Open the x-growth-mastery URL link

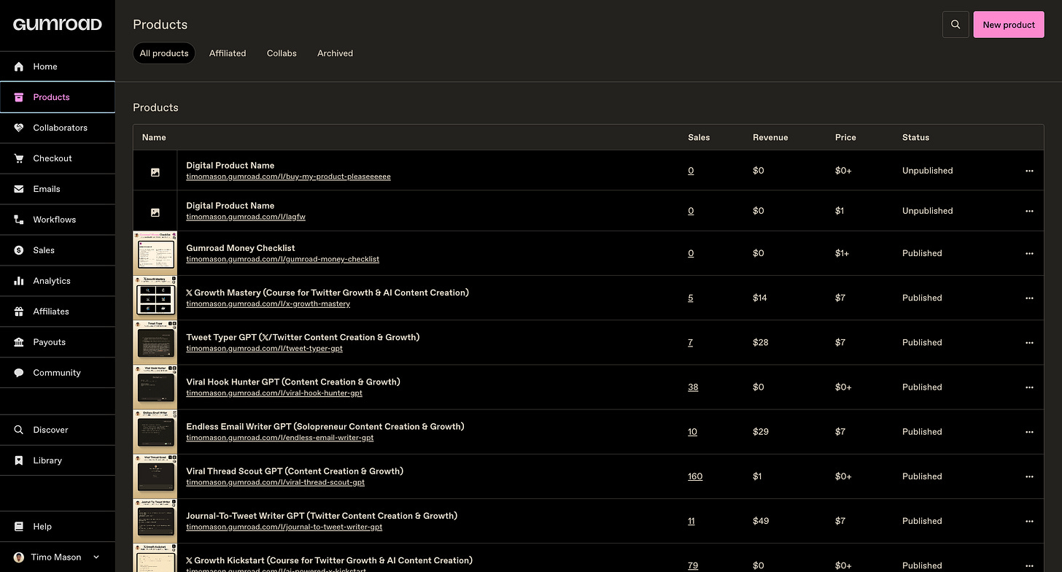pos(268,304)
